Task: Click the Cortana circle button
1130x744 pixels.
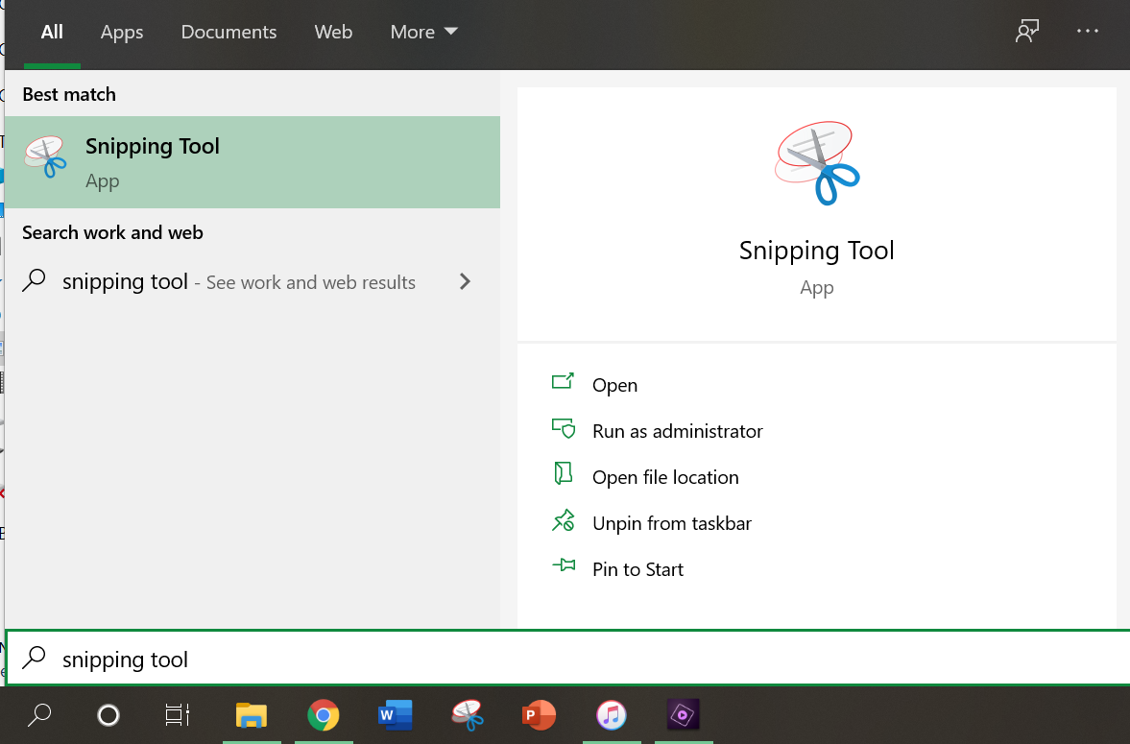Action: coord(108,715)
